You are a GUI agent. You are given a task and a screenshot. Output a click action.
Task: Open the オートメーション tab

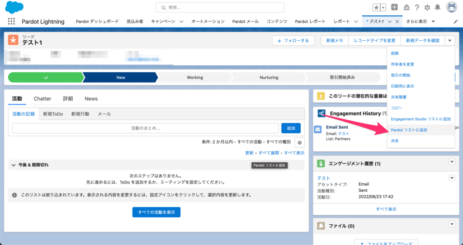point(208,21)
